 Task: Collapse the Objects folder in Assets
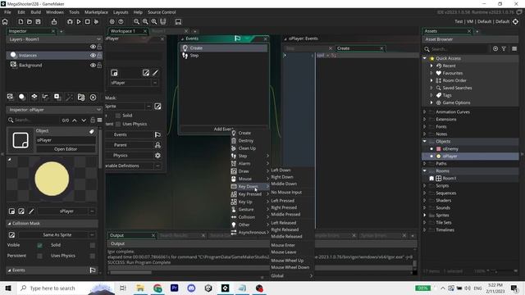point(425,142)
